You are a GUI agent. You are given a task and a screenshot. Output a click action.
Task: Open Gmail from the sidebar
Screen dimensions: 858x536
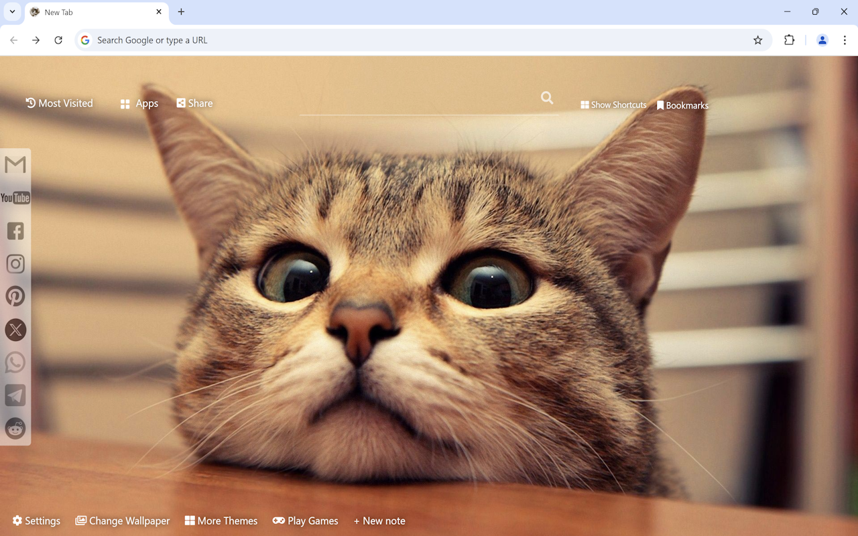pos(15,164)
